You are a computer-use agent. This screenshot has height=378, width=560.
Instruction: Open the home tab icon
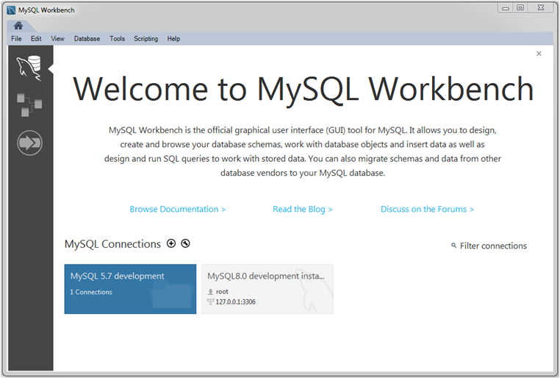pos(18,26)
